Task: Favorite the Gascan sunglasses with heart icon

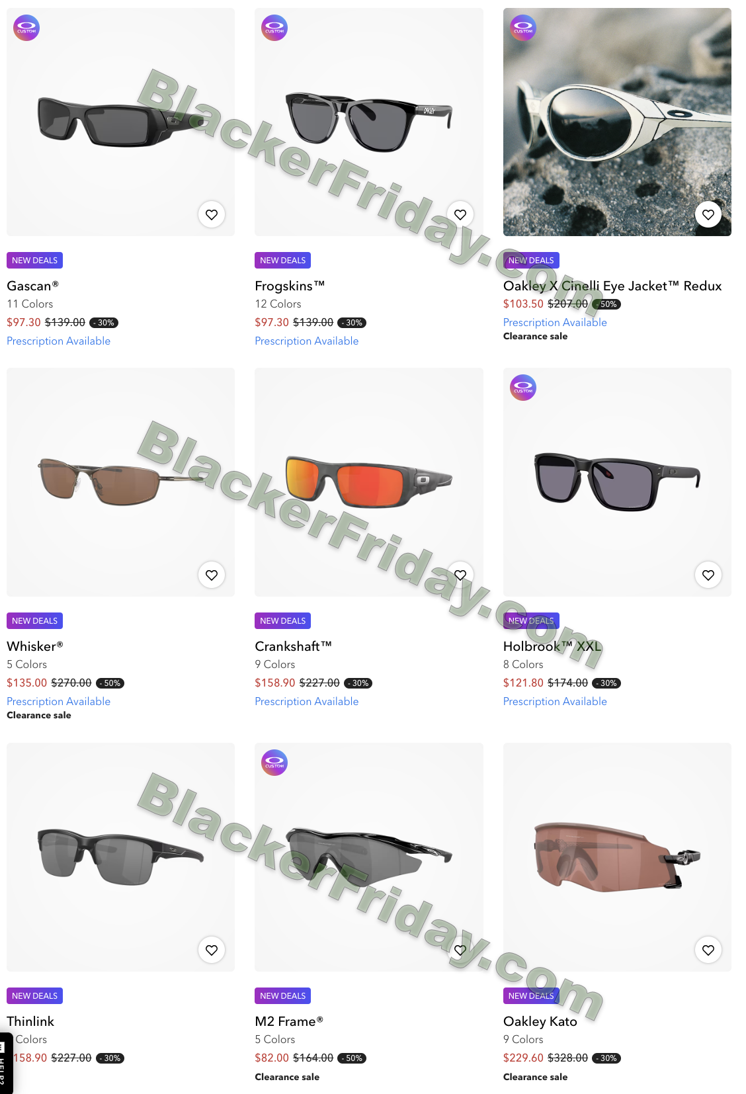Action: (212, 214)
